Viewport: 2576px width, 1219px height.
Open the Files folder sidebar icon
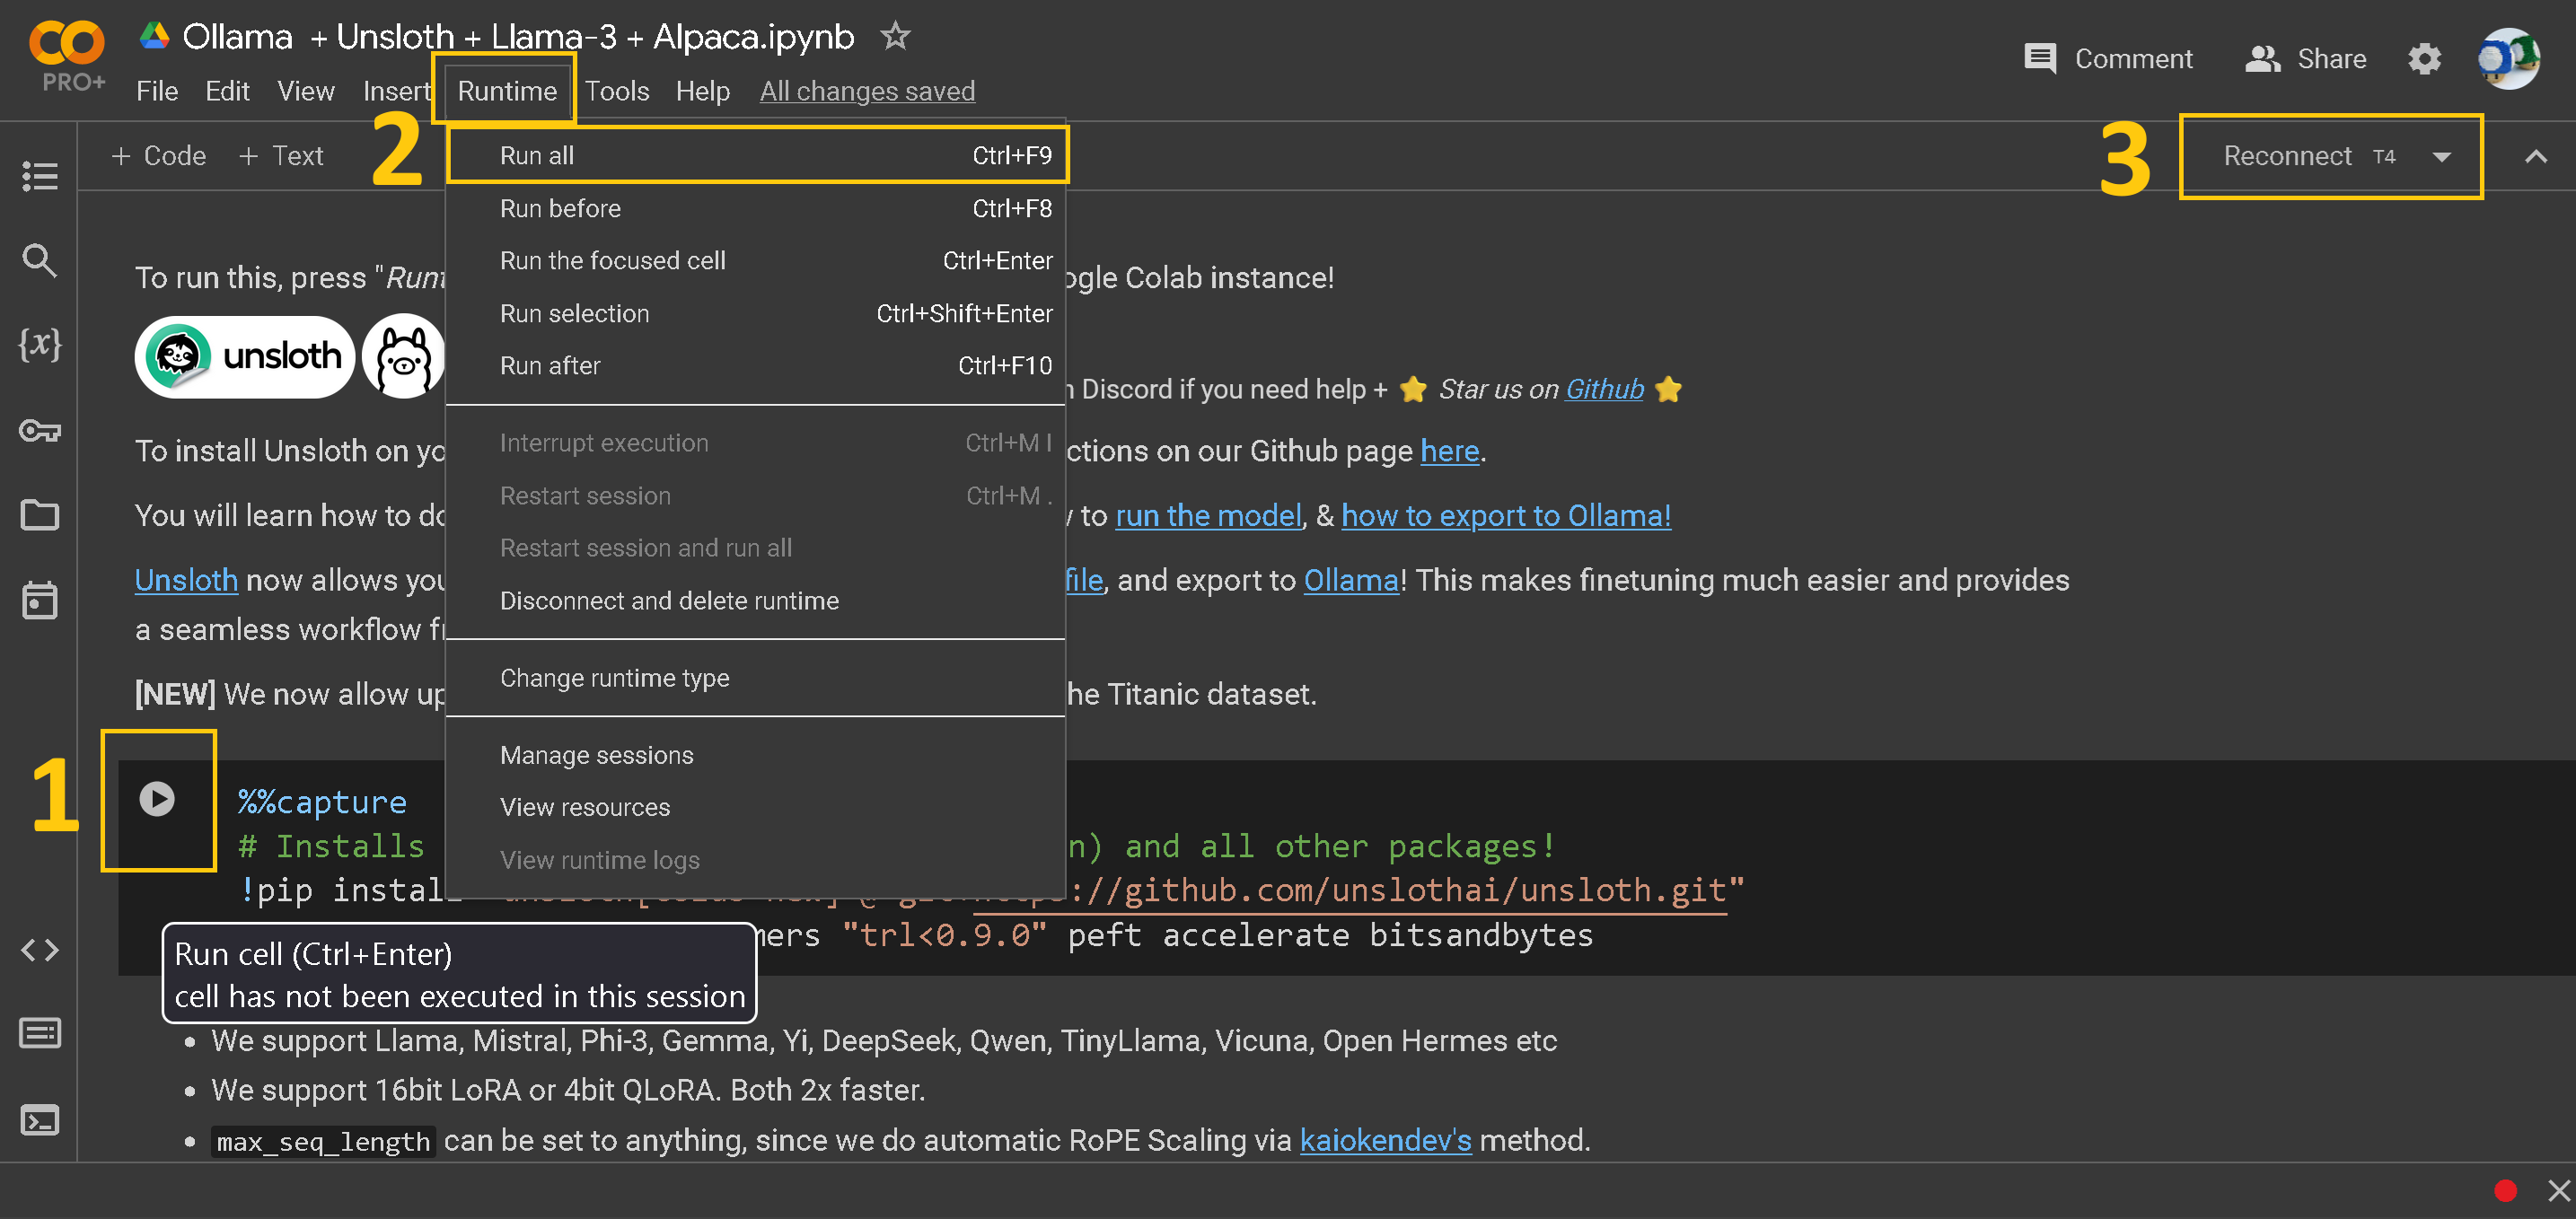pos(39,515)
